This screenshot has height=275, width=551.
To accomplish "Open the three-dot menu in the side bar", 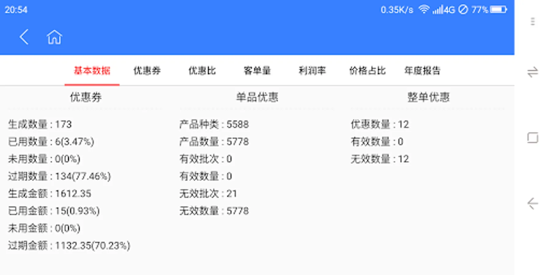I will 533,21.
